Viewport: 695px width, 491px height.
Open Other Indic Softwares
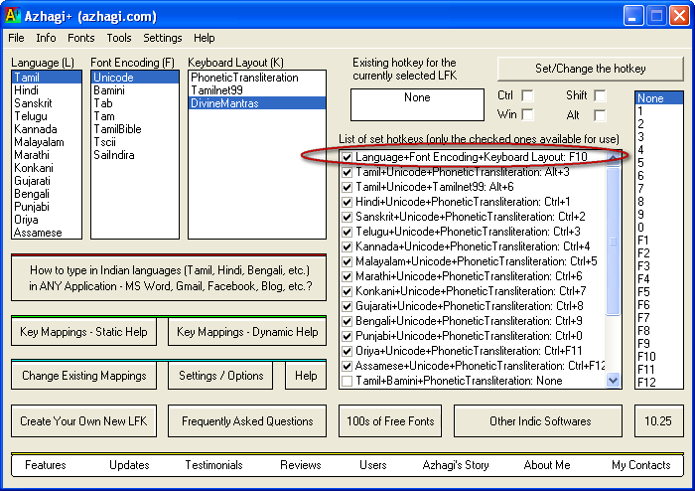[538, 420]
